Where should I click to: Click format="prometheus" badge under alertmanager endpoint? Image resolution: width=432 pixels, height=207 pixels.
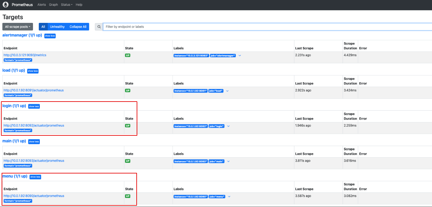click(x=18, y=60)
